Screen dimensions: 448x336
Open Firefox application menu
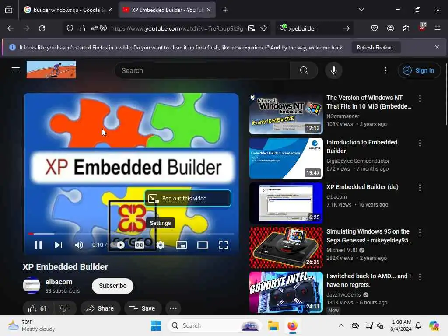(437, 28)
